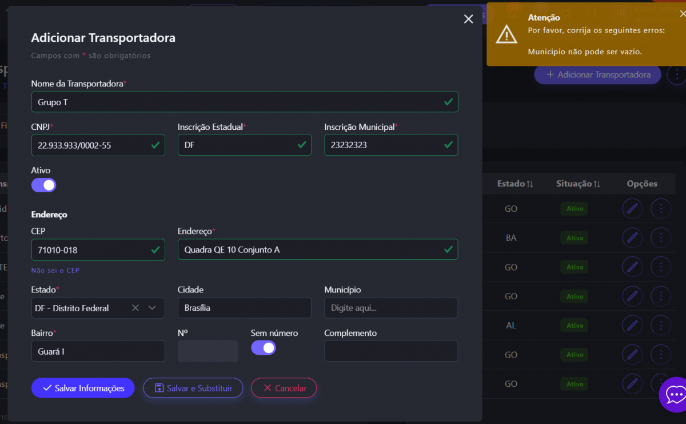Expand the Estado dropdown chevron
This screenshot has width=686, height=424.
(x=152, y=308)
